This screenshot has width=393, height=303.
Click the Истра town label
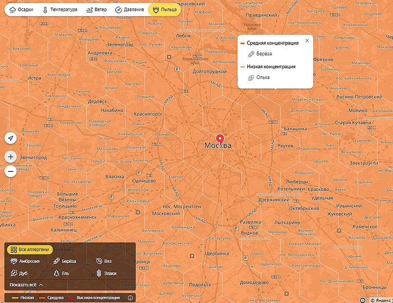click(x=34, y=78)
